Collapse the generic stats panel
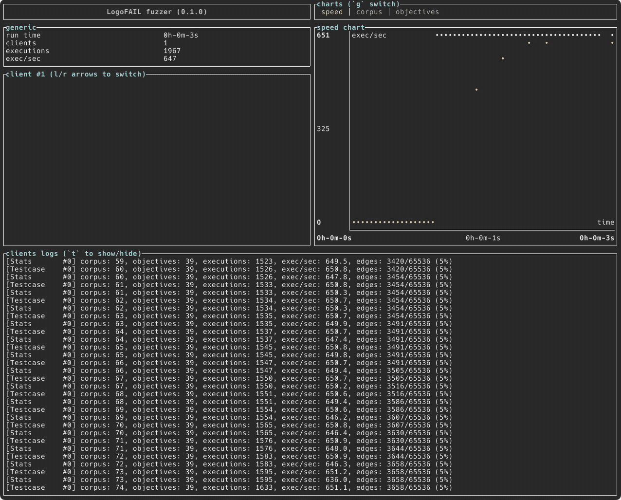Viewport: 621px width, 500px height. point(20,27)
